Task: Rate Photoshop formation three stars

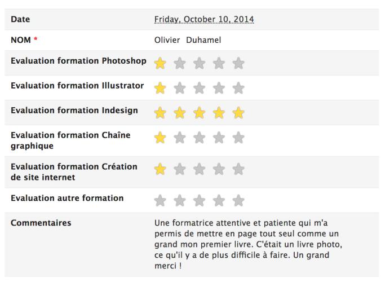Action: click(200, 63)
